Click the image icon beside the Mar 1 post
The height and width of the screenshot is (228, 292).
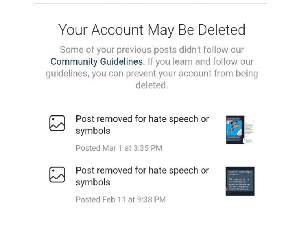point(57,123)
